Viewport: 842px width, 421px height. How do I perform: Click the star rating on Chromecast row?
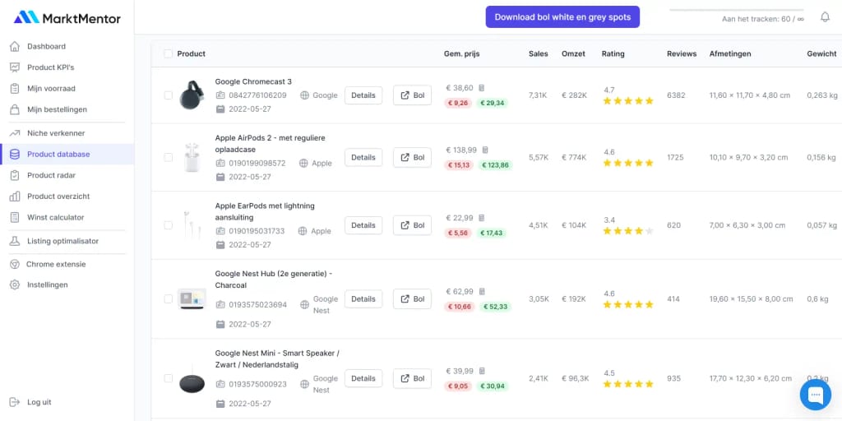click(628, 101)
